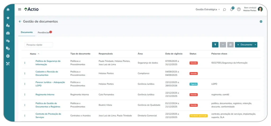Open the notifications bell icon
Viewport: 271px width, 126px height.
click(x=232, y=10)
